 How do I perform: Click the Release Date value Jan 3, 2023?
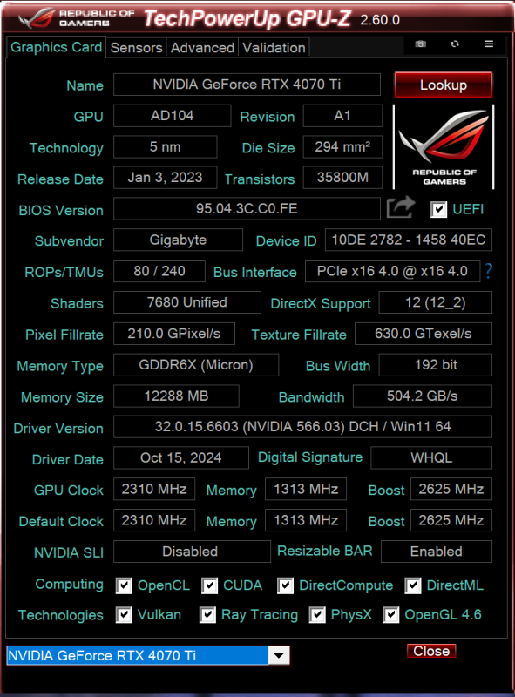click(165, 178)
